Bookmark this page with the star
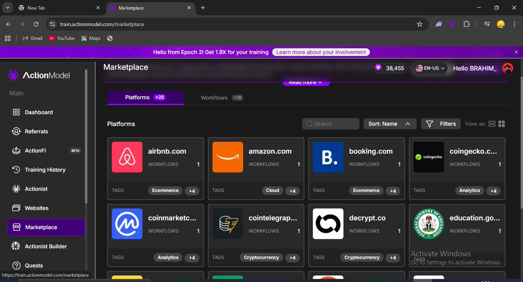 420,24
